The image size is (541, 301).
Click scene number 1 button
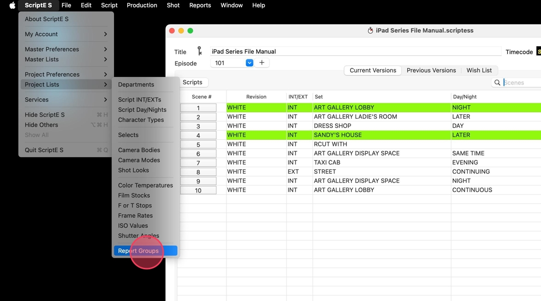tap(198, 108)
